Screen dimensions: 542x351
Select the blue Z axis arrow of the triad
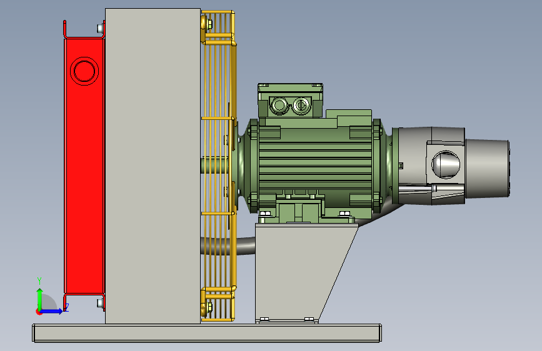click(52, 311)
